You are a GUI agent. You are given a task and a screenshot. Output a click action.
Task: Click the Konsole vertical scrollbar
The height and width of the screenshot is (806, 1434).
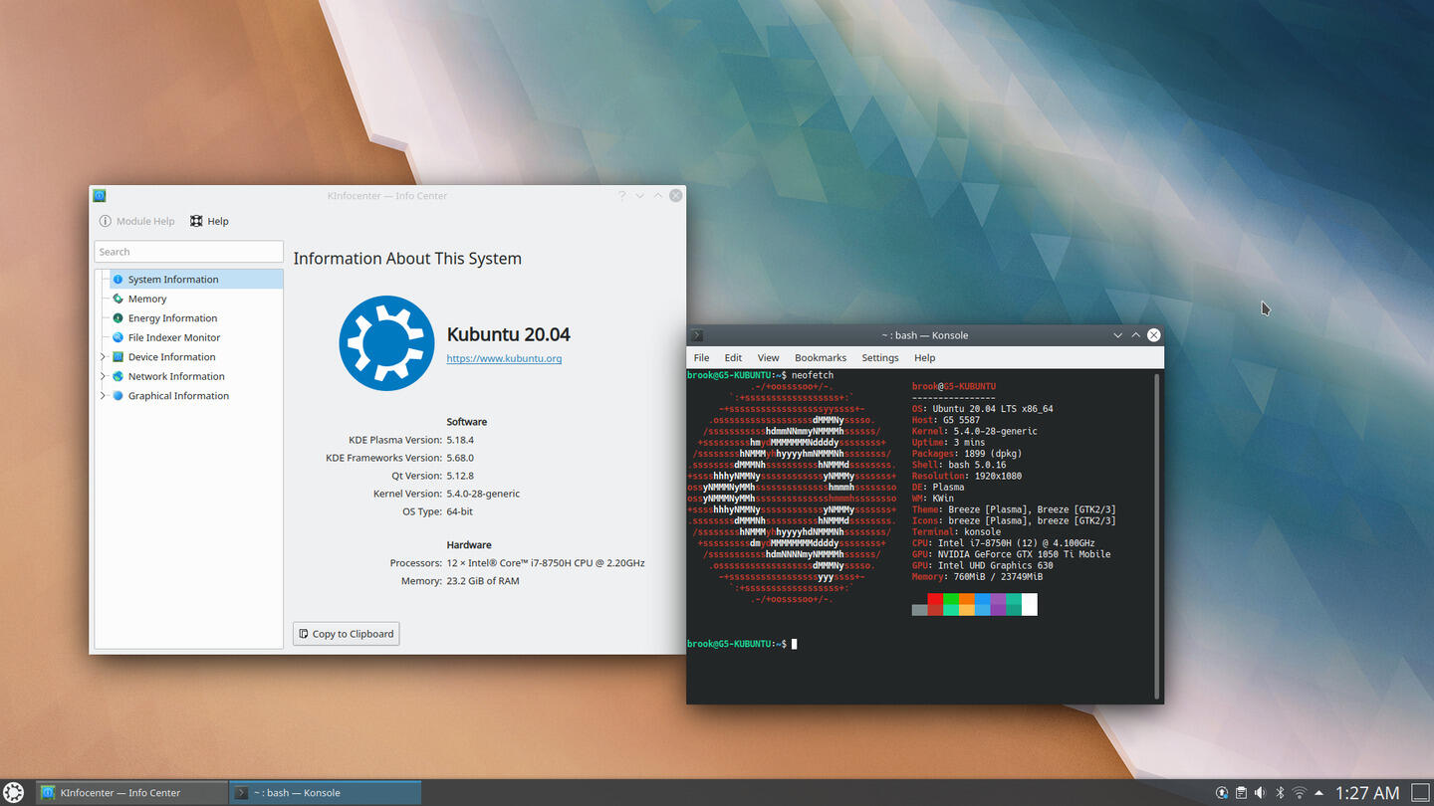[1157, 535]
